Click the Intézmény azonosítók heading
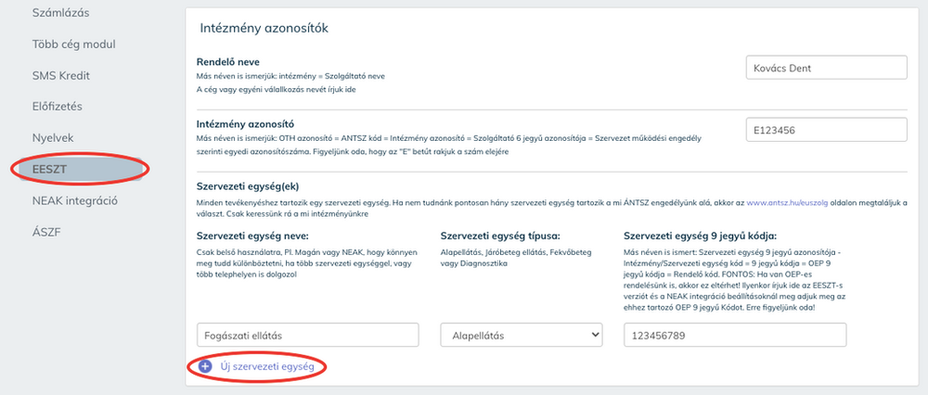 click(264, 28)
